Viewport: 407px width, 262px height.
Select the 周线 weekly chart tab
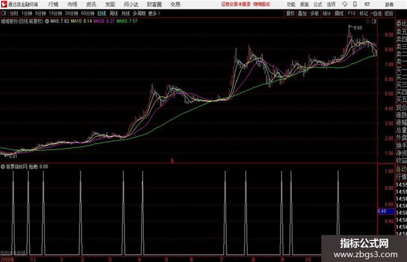[113, 13]
